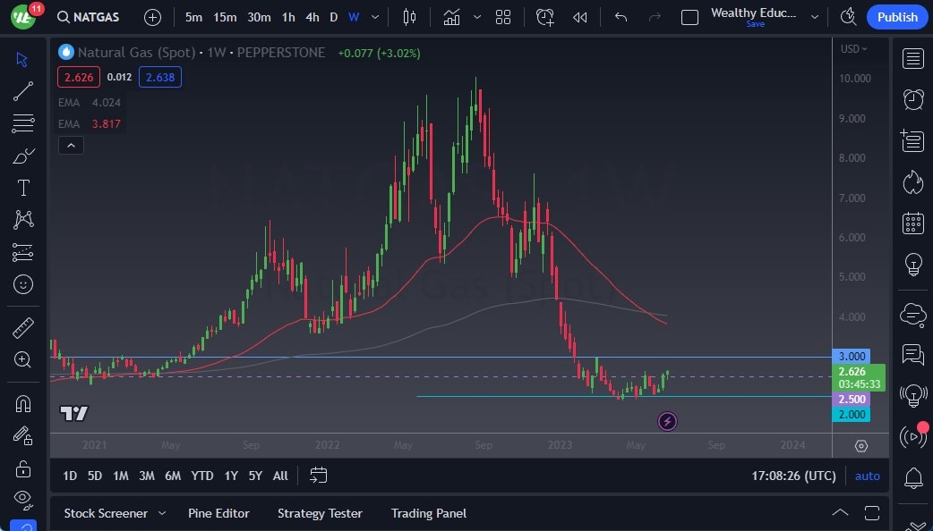Expand the timeframe interval dropdown arrow
933x531 pixels.
[x=375, y=17]
